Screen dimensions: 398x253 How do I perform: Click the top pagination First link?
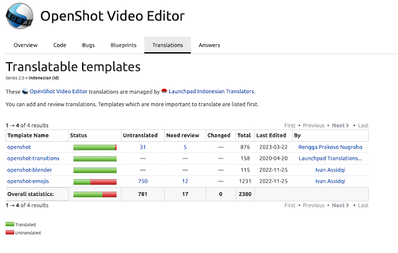(290, 126)
